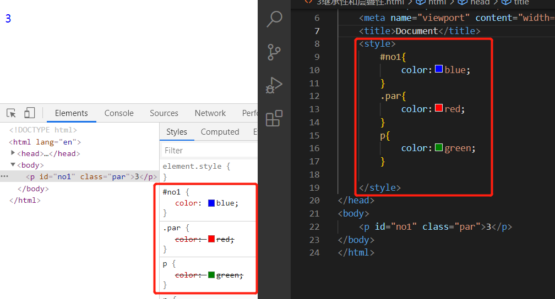The image size is (555, 299).
Task: Open the Run and Debug view
Action: click(x=274, y=85)
